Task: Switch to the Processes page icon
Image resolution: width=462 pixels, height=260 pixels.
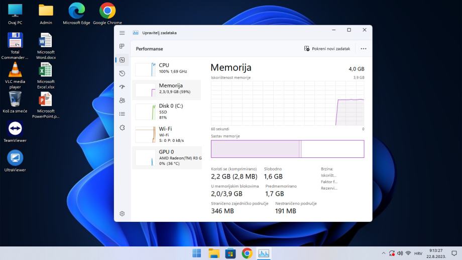Action: [x=122, y=46]
